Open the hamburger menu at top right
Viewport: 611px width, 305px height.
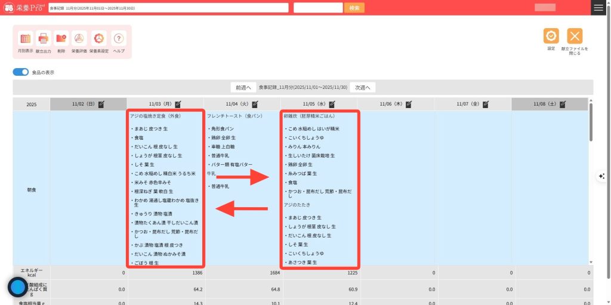point(598,8)
